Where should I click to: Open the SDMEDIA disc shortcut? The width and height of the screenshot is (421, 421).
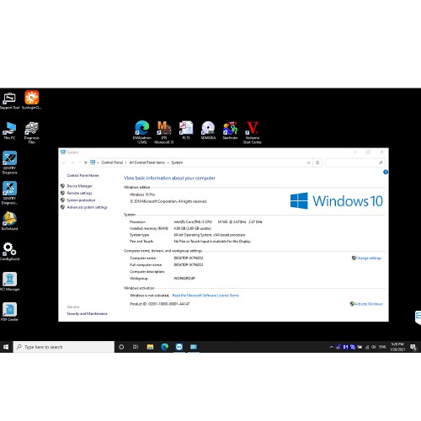coord(208,131)
